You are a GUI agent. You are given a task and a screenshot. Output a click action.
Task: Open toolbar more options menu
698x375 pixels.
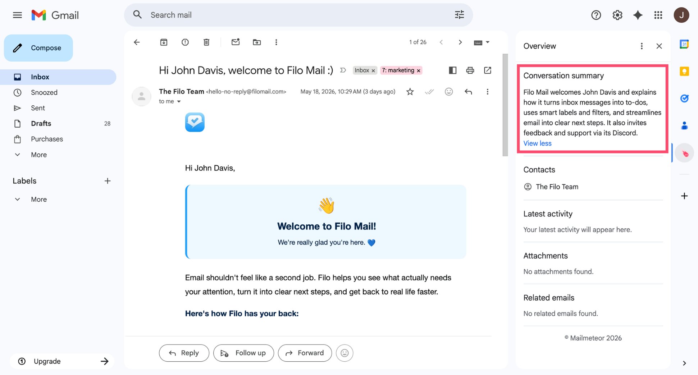coord(276,42)
